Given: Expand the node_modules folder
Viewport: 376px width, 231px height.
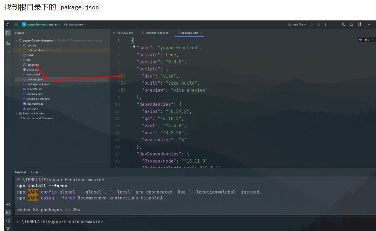Looking at the screenshot, I should (x=20, y=50).
